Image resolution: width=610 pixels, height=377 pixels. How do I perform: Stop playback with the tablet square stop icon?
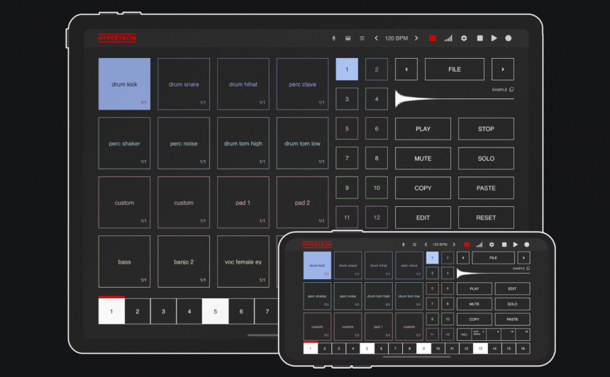click(x=479, y=38)
